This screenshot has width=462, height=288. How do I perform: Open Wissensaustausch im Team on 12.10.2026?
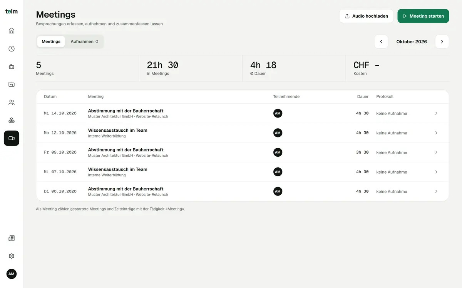point(117,131)
